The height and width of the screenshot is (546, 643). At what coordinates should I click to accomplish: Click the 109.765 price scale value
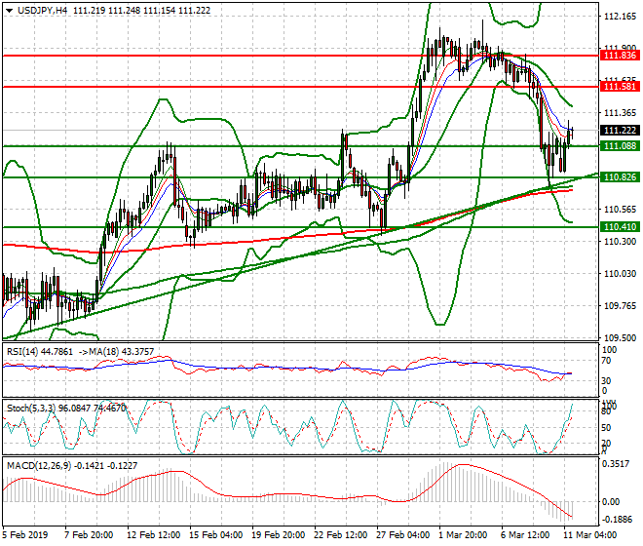621,305
